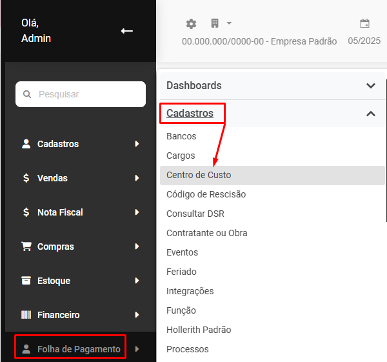387x362 pixels.
Task: Collapse the Cadastros section chevron
Action: pyautogui.click(x=370, y=114)
